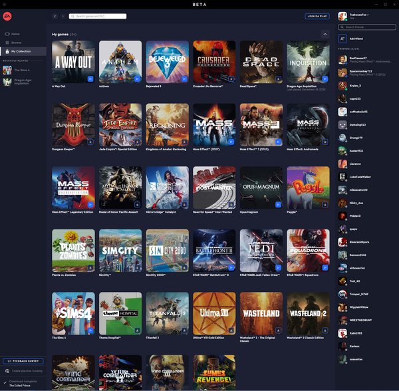Open the SimCity 2000 game tile

[x=167, y=251]
